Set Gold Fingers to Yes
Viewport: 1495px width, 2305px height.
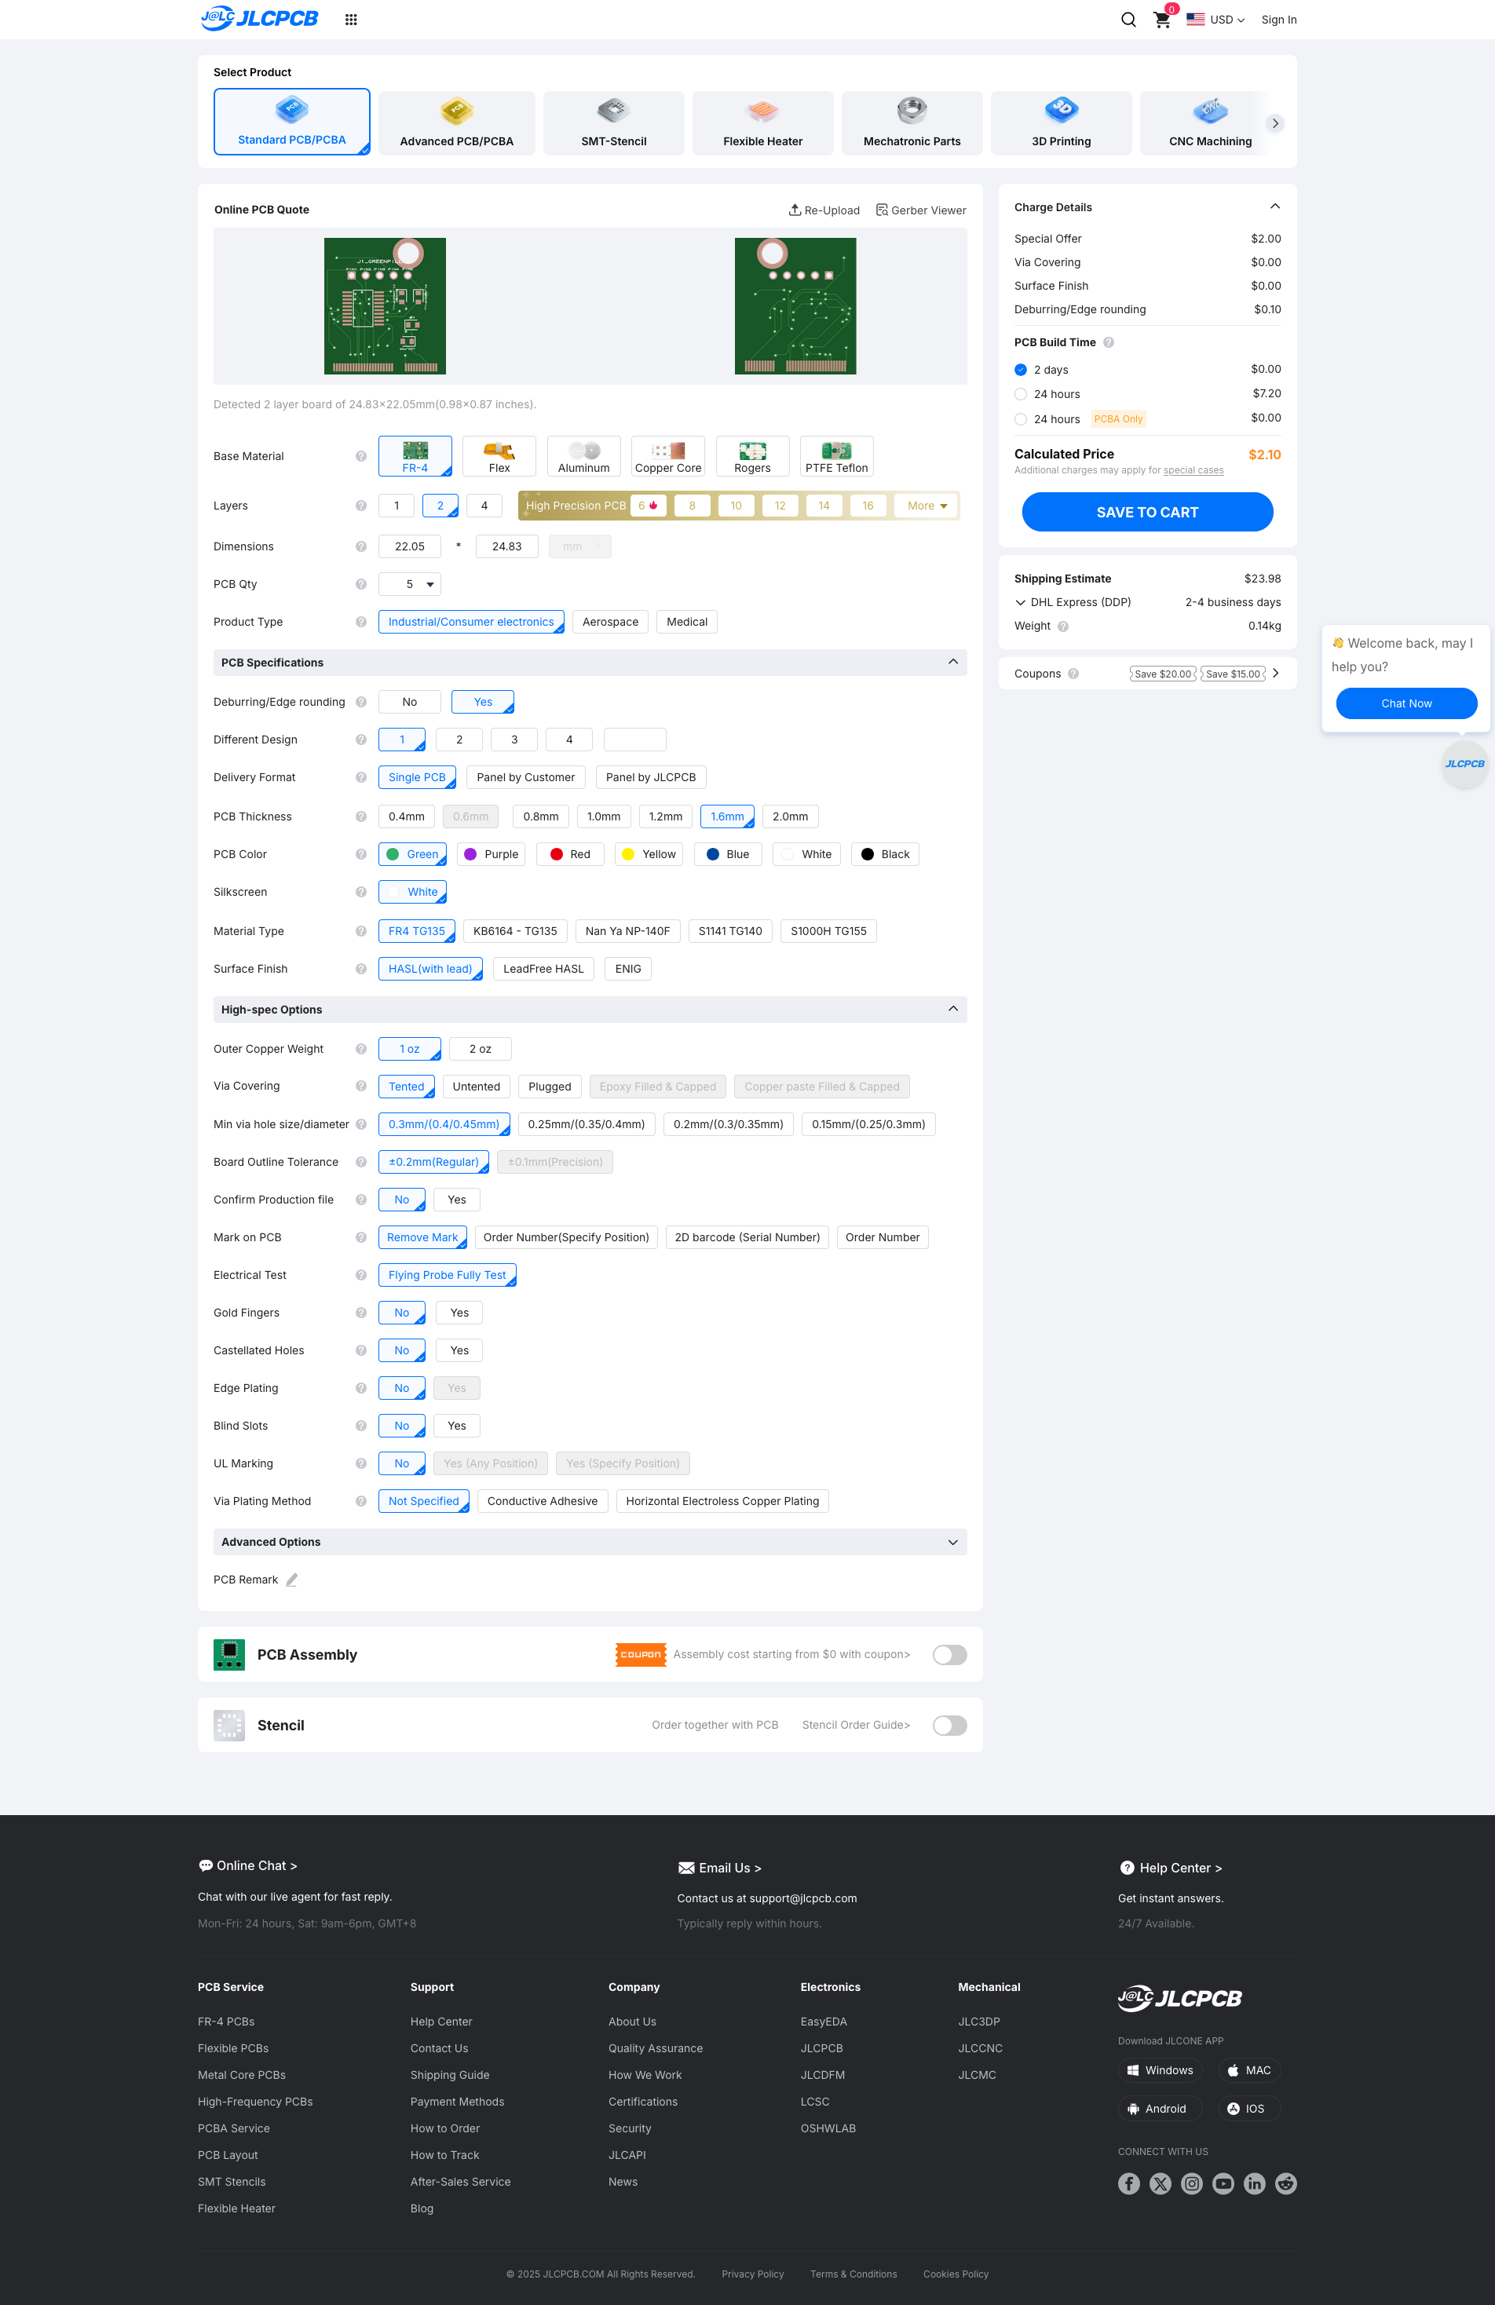tap(459, 1313)
